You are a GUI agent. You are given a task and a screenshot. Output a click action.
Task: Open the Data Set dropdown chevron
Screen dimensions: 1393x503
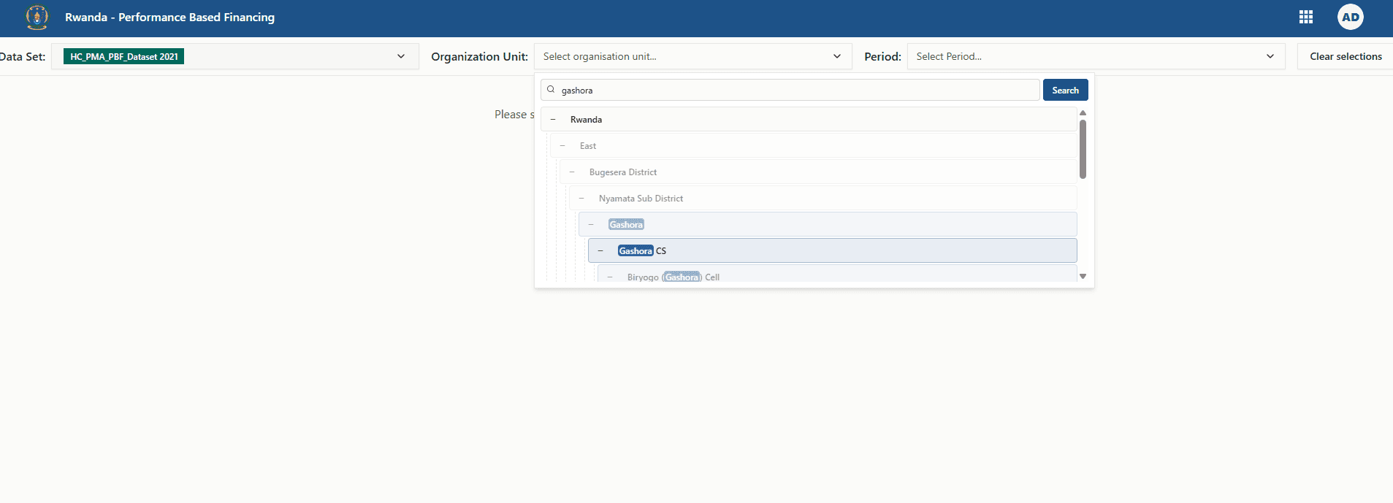[x=400, y=56]
